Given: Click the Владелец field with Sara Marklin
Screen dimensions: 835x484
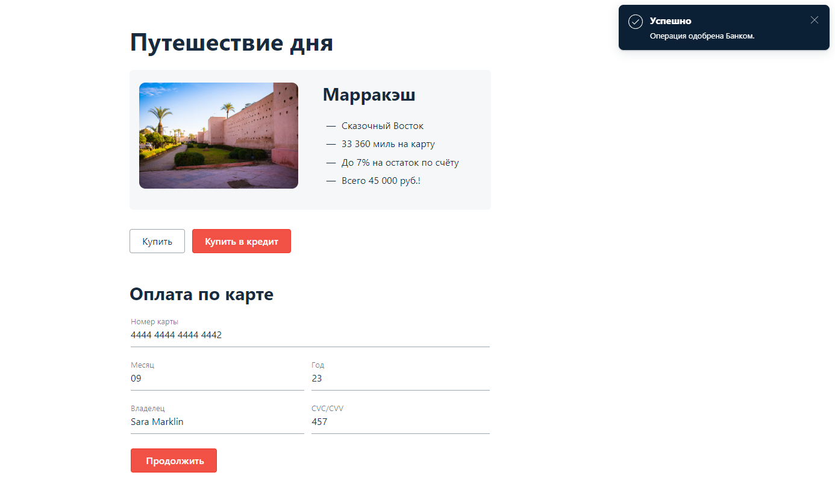Looking at the screenshot, I should [x=217, y=421].
